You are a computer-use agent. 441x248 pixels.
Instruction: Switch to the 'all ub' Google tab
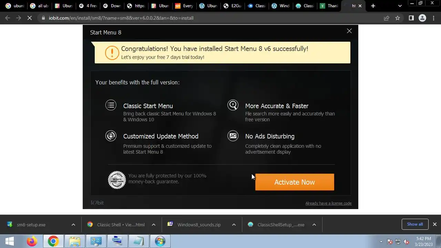point(39,6)
